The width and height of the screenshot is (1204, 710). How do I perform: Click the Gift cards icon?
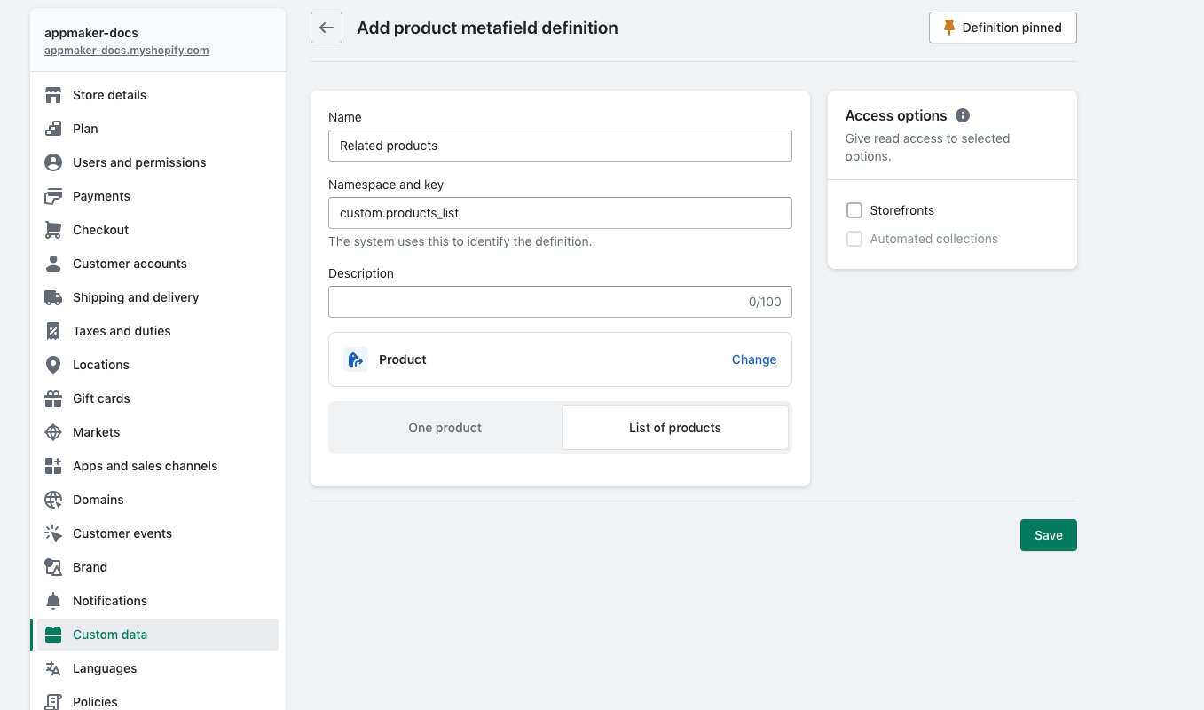[x=53, y=398]
